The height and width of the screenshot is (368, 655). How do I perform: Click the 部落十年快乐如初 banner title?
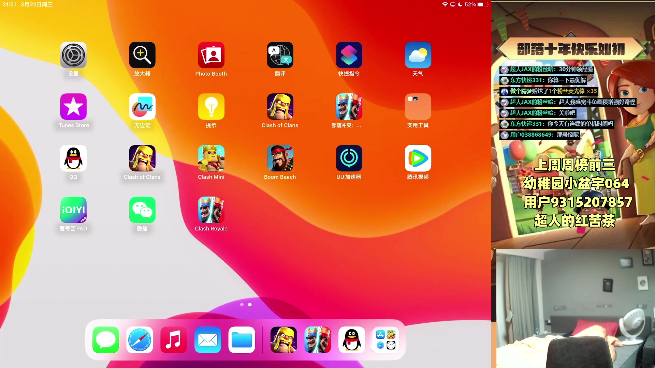tap(571, 49)
